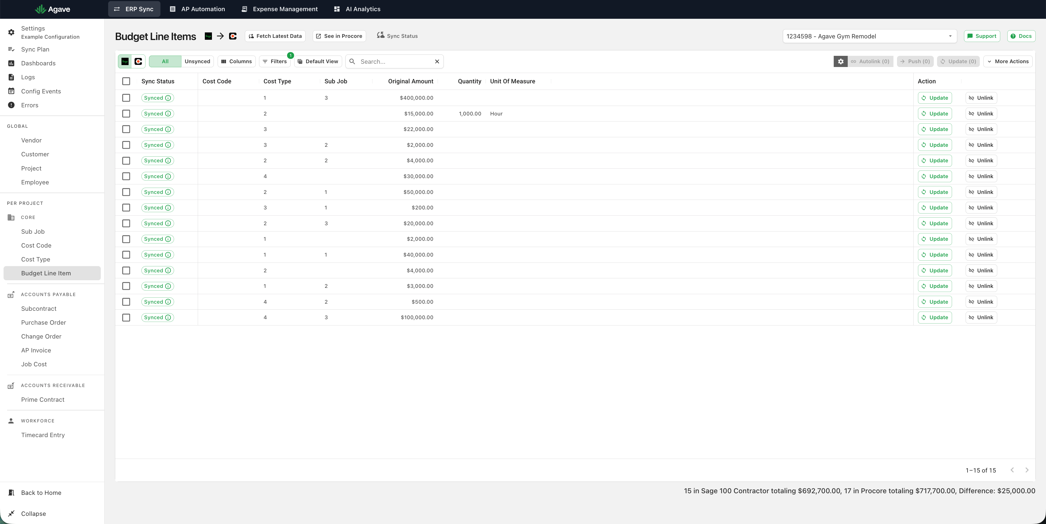The image size is (1046, 524).
Task: Expand the More Actions menu
Action: click(1008, 61)
